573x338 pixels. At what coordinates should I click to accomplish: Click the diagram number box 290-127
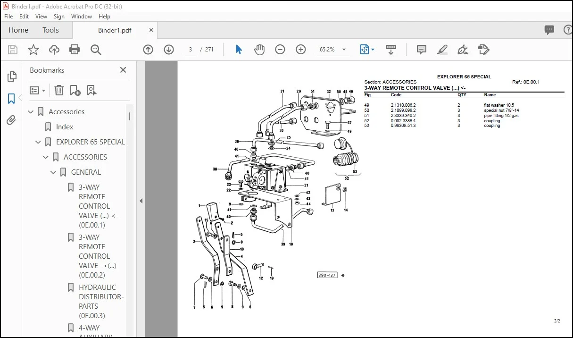pos(327,275)
